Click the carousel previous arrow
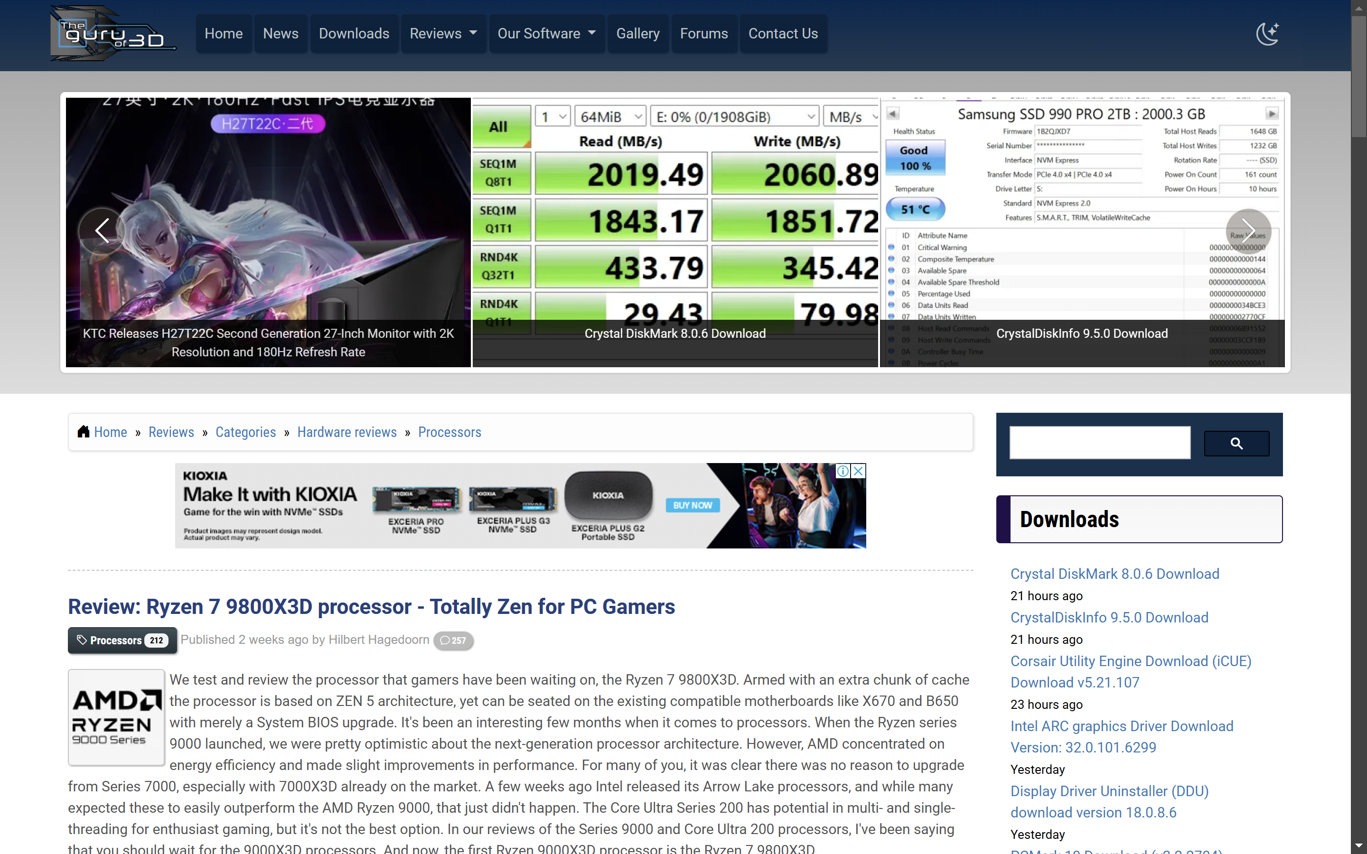The height and width of the screenshot is (854, 1367). [102, 231]
